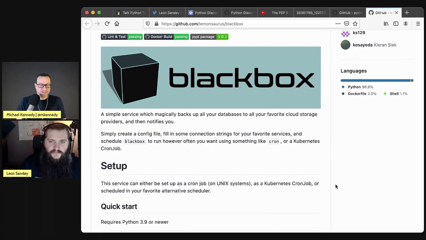
Task: Click the back navigation arrow
Action: (87, 24)
